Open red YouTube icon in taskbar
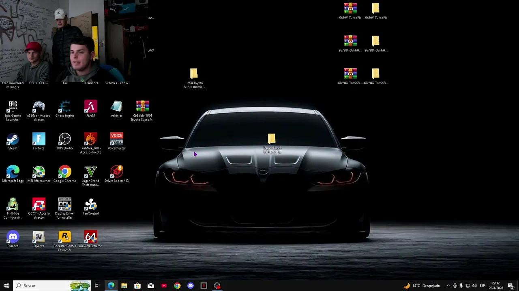Screen dimensions: 519x291 click(164, 286)
